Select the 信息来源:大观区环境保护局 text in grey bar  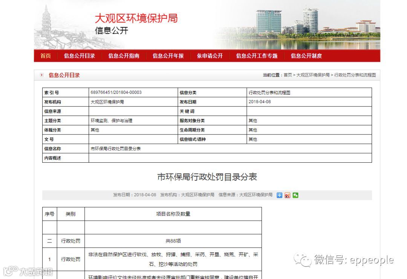coord(245,195)
